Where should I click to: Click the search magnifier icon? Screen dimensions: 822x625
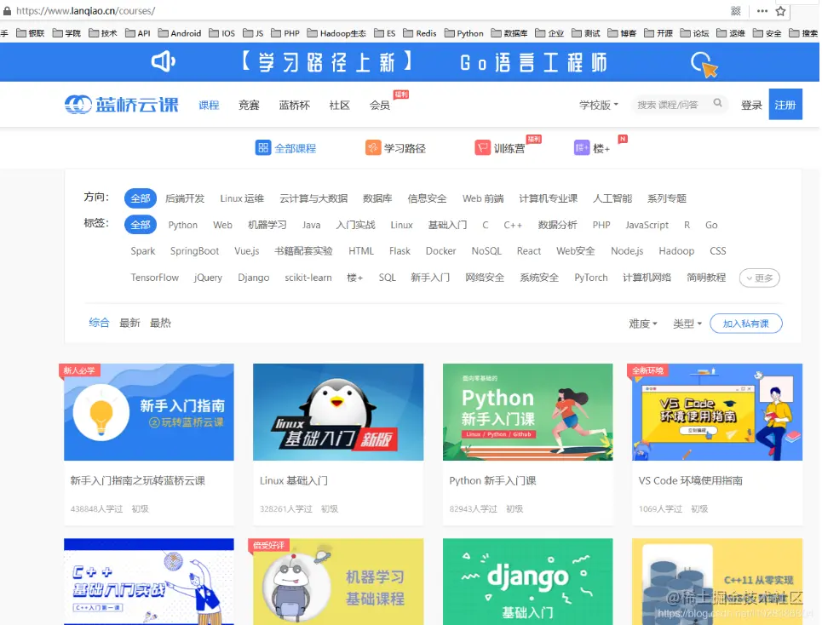718,103
